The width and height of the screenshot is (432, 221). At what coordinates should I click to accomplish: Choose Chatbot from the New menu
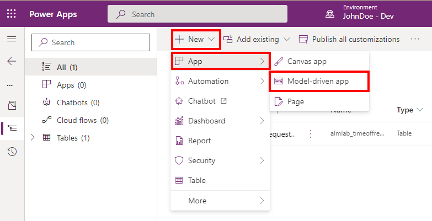point(220,101)
